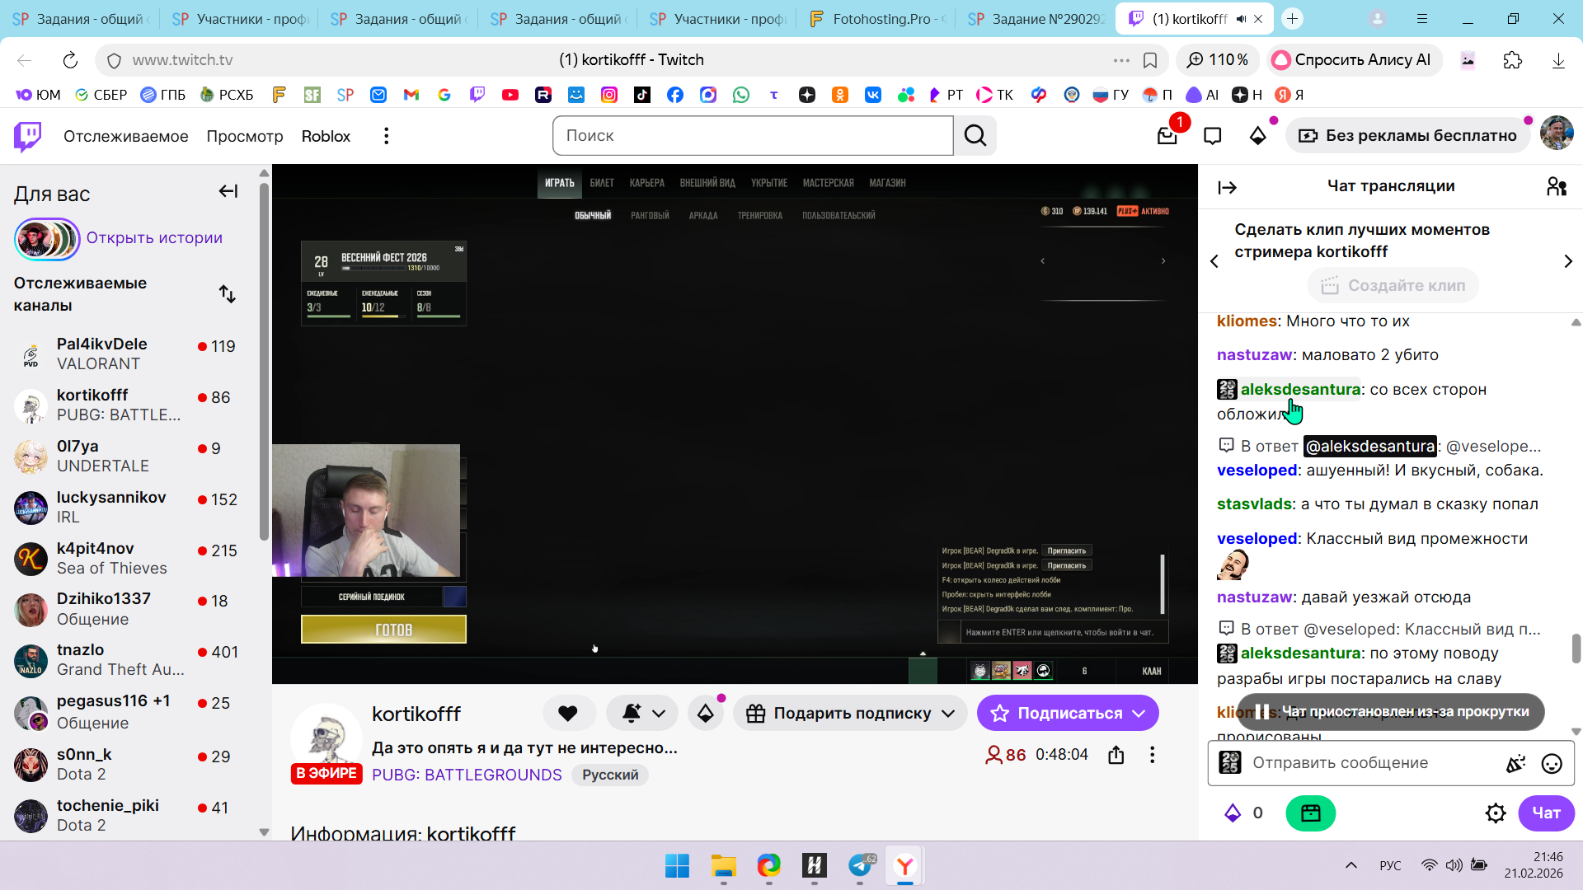Toggle sort order of followed channels
The height and width of the screenshot is (890, 1583).
pos(228,294)
